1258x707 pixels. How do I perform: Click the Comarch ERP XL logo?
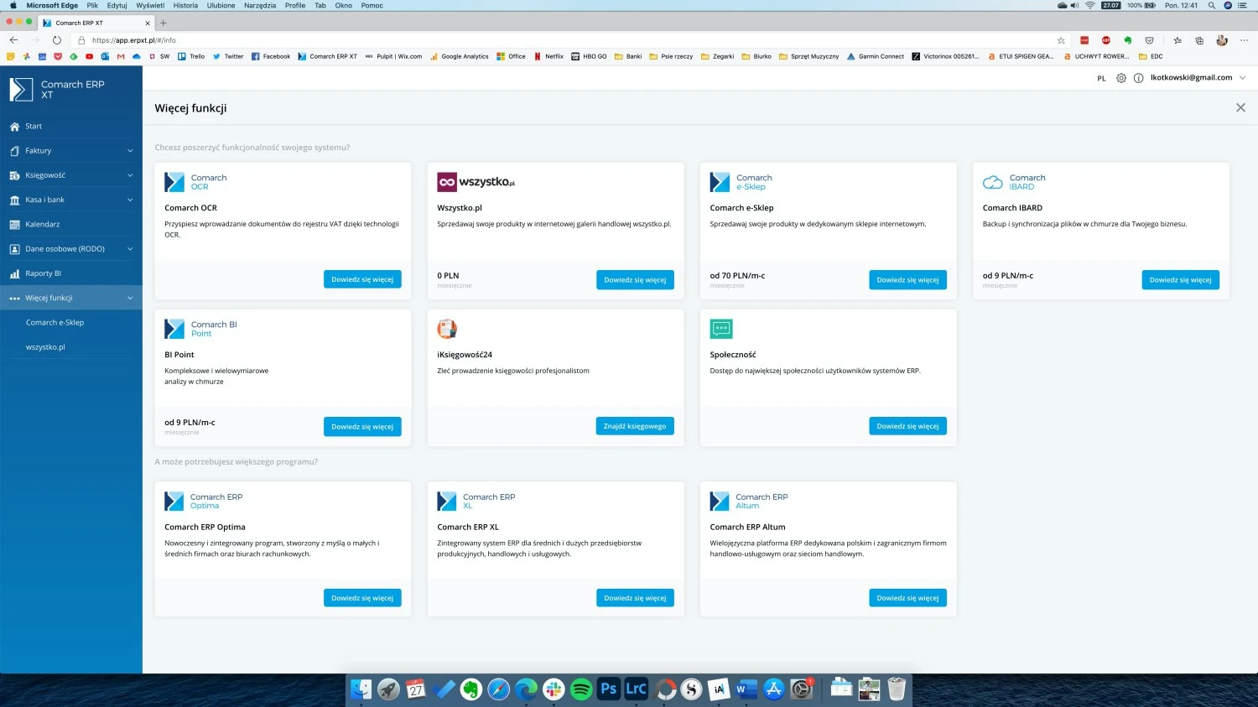coord(476,502)
